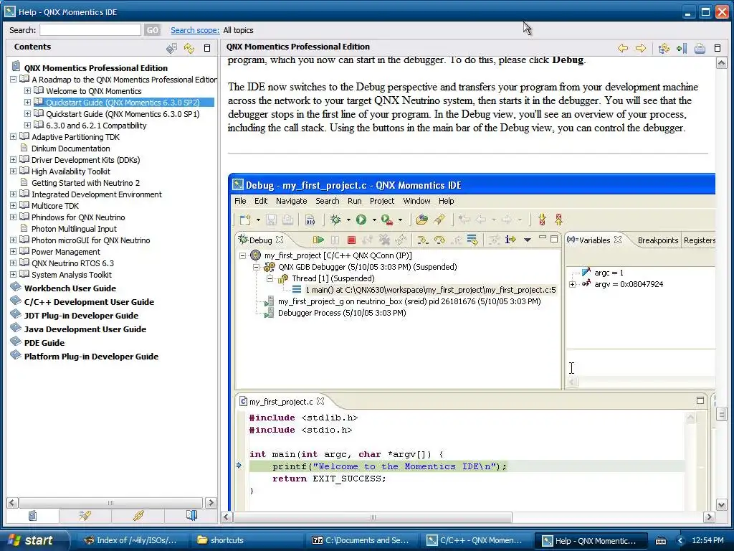This screenshot has width=734, height=551.
Task: Expand hidden system tray icons chevron
Action: click(680, 541)
